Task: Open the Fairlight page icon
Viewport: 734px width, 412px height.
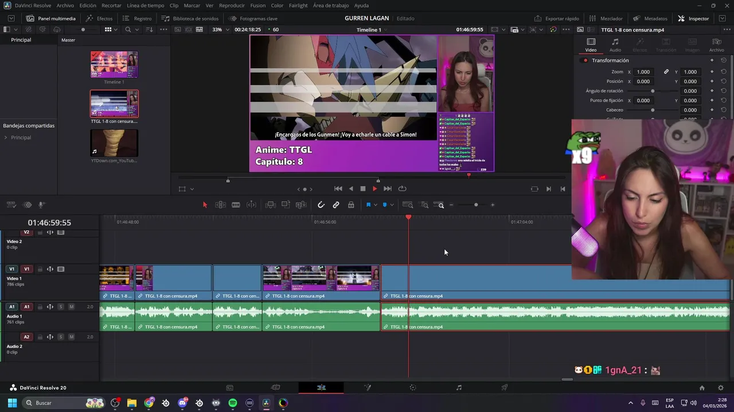Action: [459, 387]
